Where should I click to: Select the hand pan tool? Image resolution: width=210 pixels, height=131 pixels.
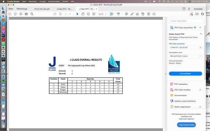(x=83, y=14)
